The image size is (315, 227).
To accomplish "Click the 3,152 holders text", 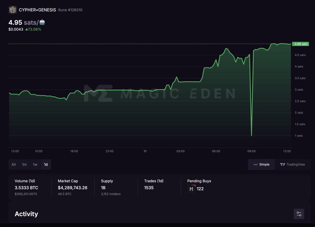I will 111,194.
